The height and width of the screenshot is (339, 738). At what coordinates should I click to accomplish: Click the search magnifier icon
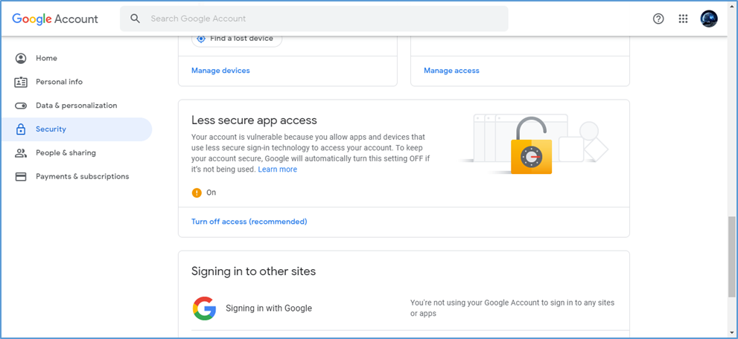point(135,19)
